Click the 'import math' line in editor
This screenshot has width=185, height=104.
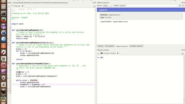click(x=18, y=24)
